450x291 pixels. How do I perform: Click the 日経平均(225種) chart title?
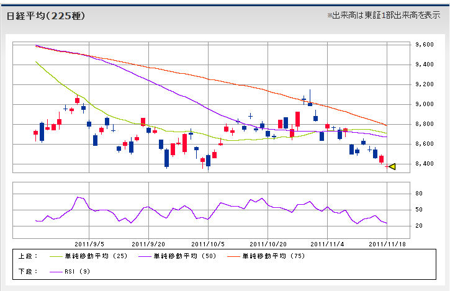coord(46,16)
